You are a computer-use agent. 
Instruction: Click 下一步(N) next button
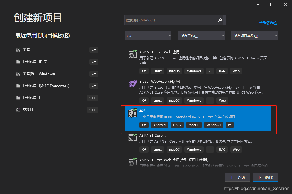point(265,177)
